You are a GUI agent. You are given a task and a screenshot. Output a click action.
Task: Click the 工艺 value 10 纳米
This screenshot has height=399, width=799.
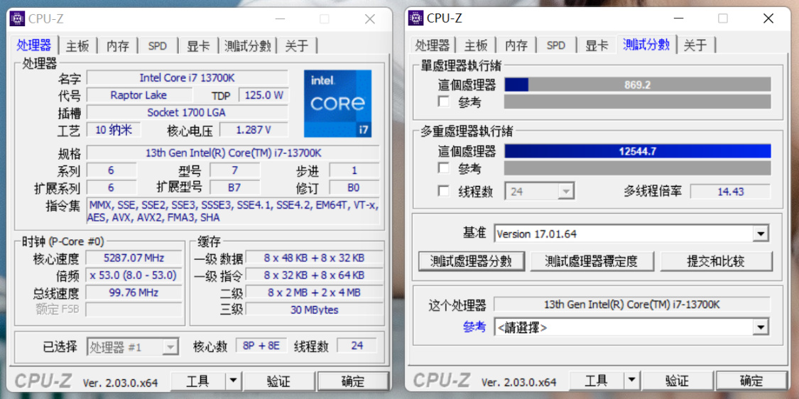[x=113, y=129]
